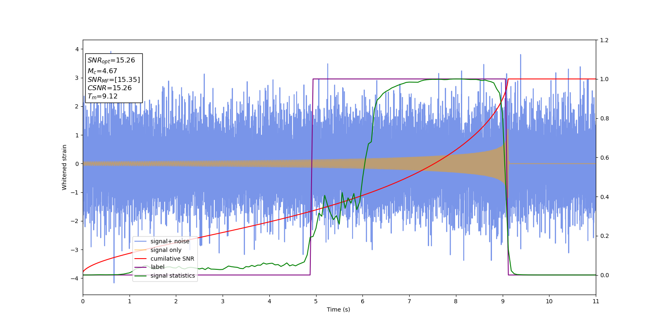The height and width of the screenshot is (331, 662).
Task: Click the 'signal only' legend label
Action: [x=166, y=250]
